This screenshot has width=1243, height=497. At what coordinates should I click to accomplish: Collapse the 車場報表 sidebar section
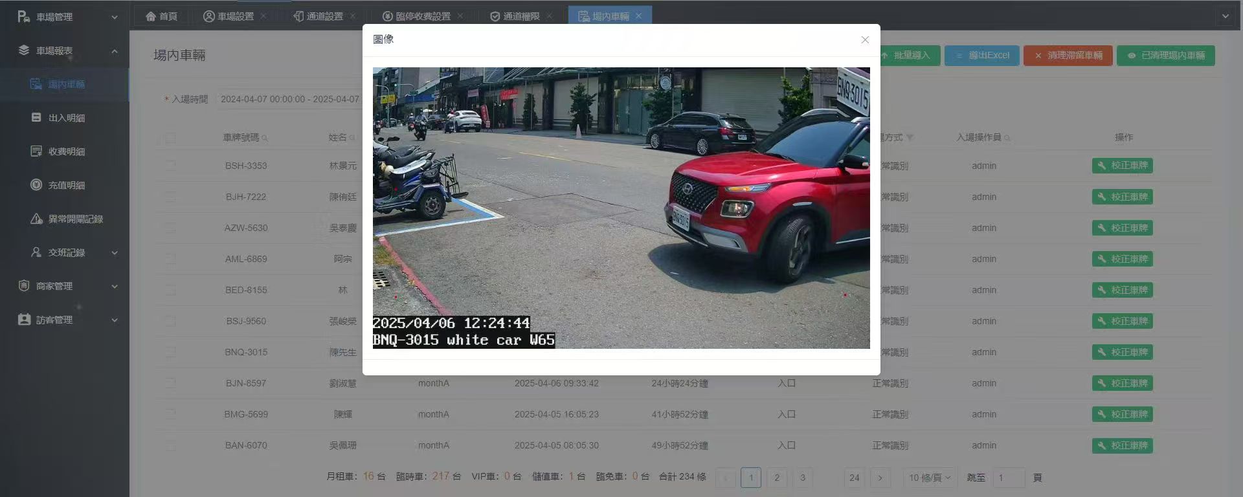click(65, 50)
